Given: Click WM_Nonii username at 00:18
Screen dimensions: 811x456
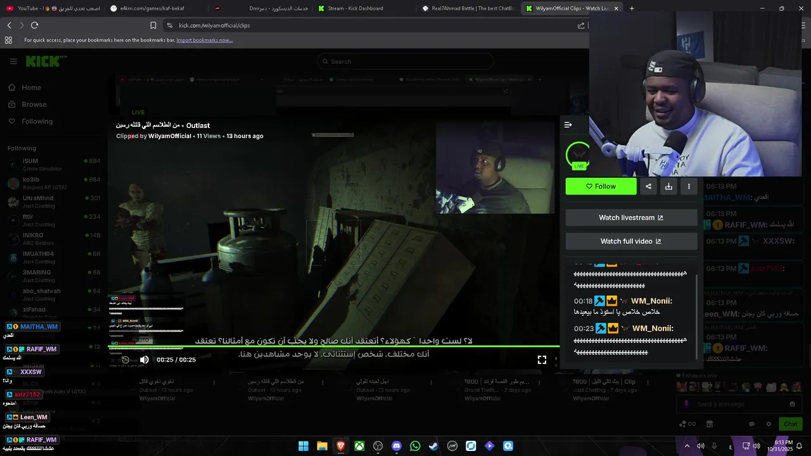Looking at the screenshot, I should tap(651, 301).
